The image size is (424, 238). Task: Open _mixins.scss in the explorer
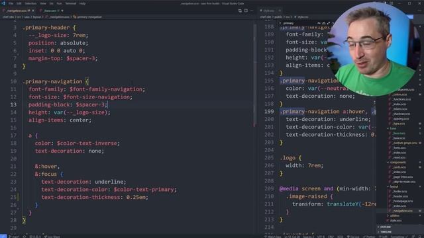pos(400,109)
